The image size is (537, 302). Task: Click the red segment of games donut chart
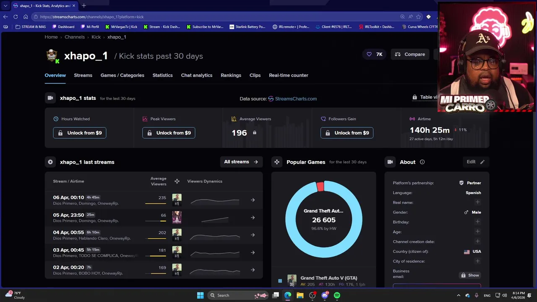click(320, 187)
